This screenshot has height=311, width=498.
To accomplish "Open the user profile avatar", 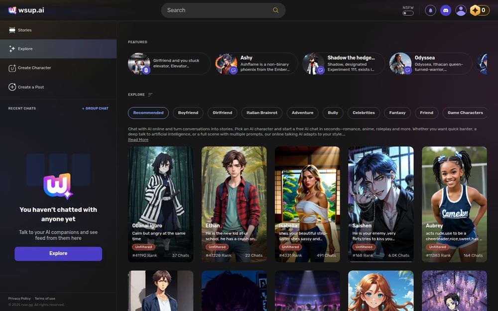I will [461, 10].
